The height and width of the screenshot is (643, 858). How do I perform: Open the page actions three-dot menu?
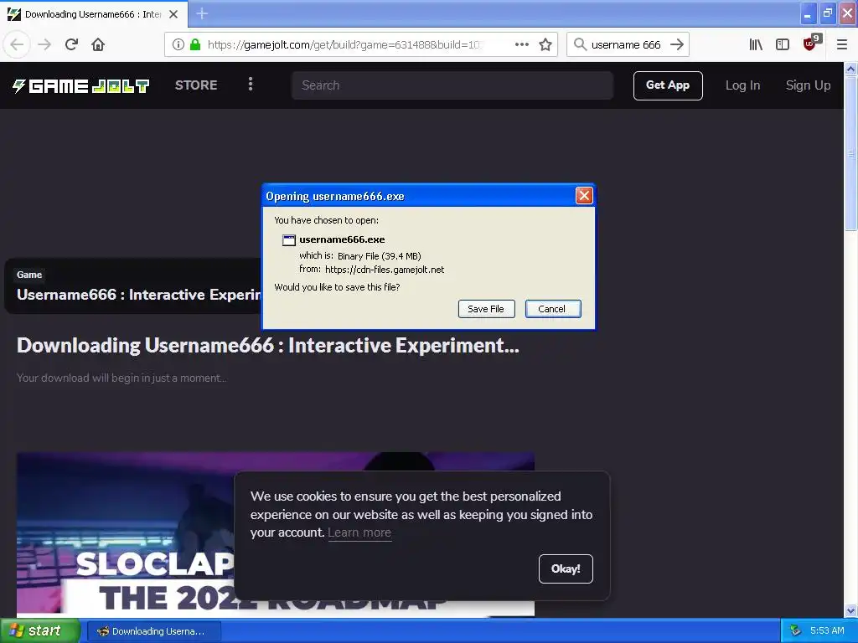pos(521,44)
